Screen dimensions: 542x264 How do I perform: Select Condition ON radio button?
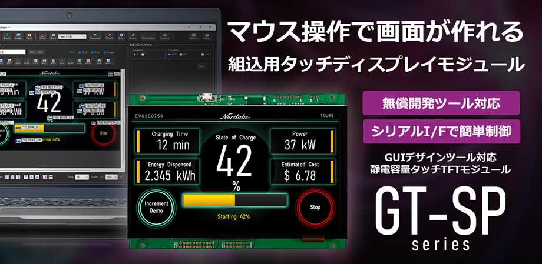(181, 54)
